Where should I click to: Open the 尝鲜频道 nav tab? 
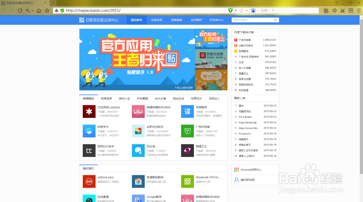point(176,20)
